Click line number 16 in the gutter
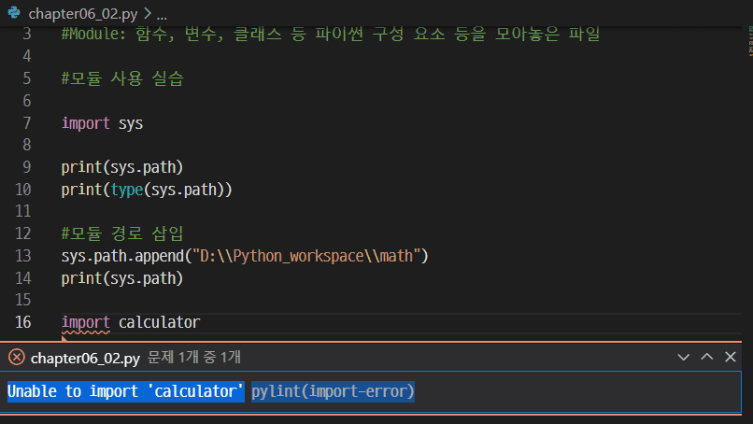Screen dimensions: 753x424 pyautogui.click(x=23, y=322)
